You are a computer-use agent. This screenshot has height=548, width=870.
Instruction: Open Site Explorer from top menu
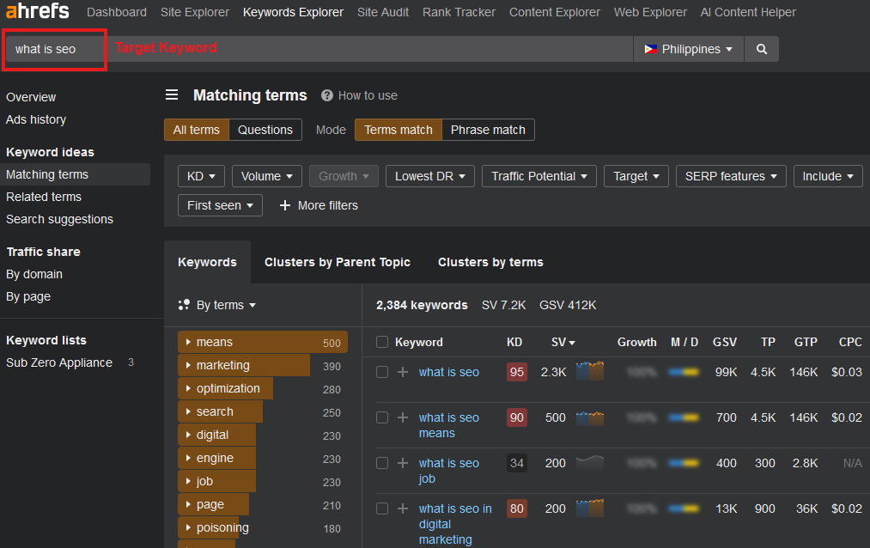click(195, 12)
